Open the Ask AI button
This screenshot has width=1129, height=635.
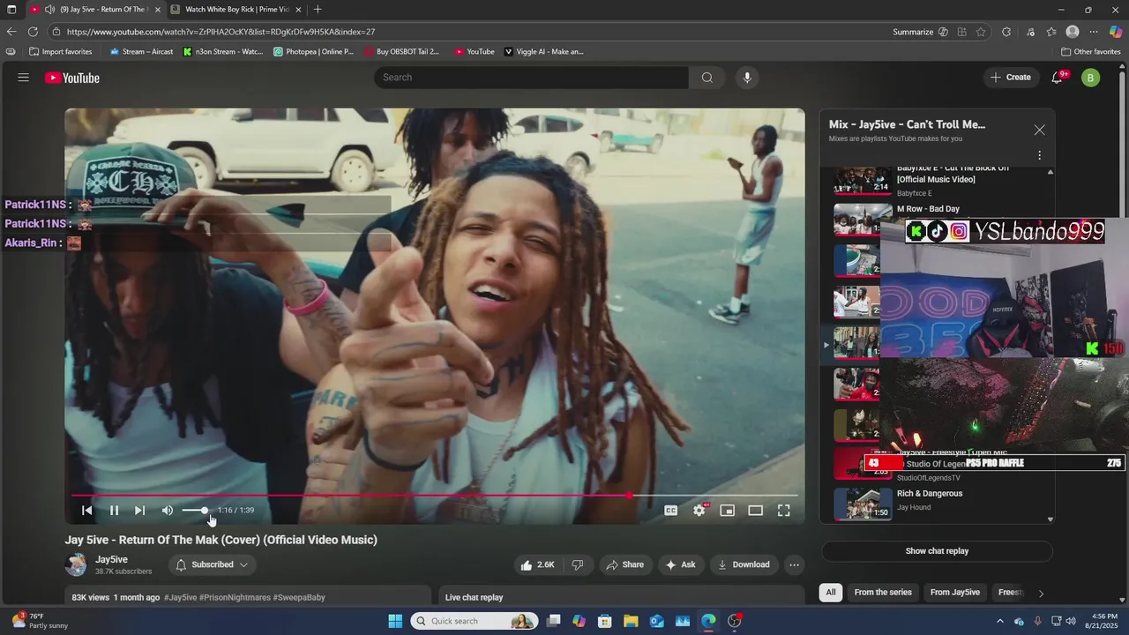[x=680, y=564]
